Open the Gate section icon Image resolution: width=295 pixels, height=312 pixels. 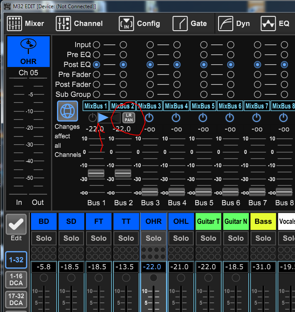coord(180,23)
